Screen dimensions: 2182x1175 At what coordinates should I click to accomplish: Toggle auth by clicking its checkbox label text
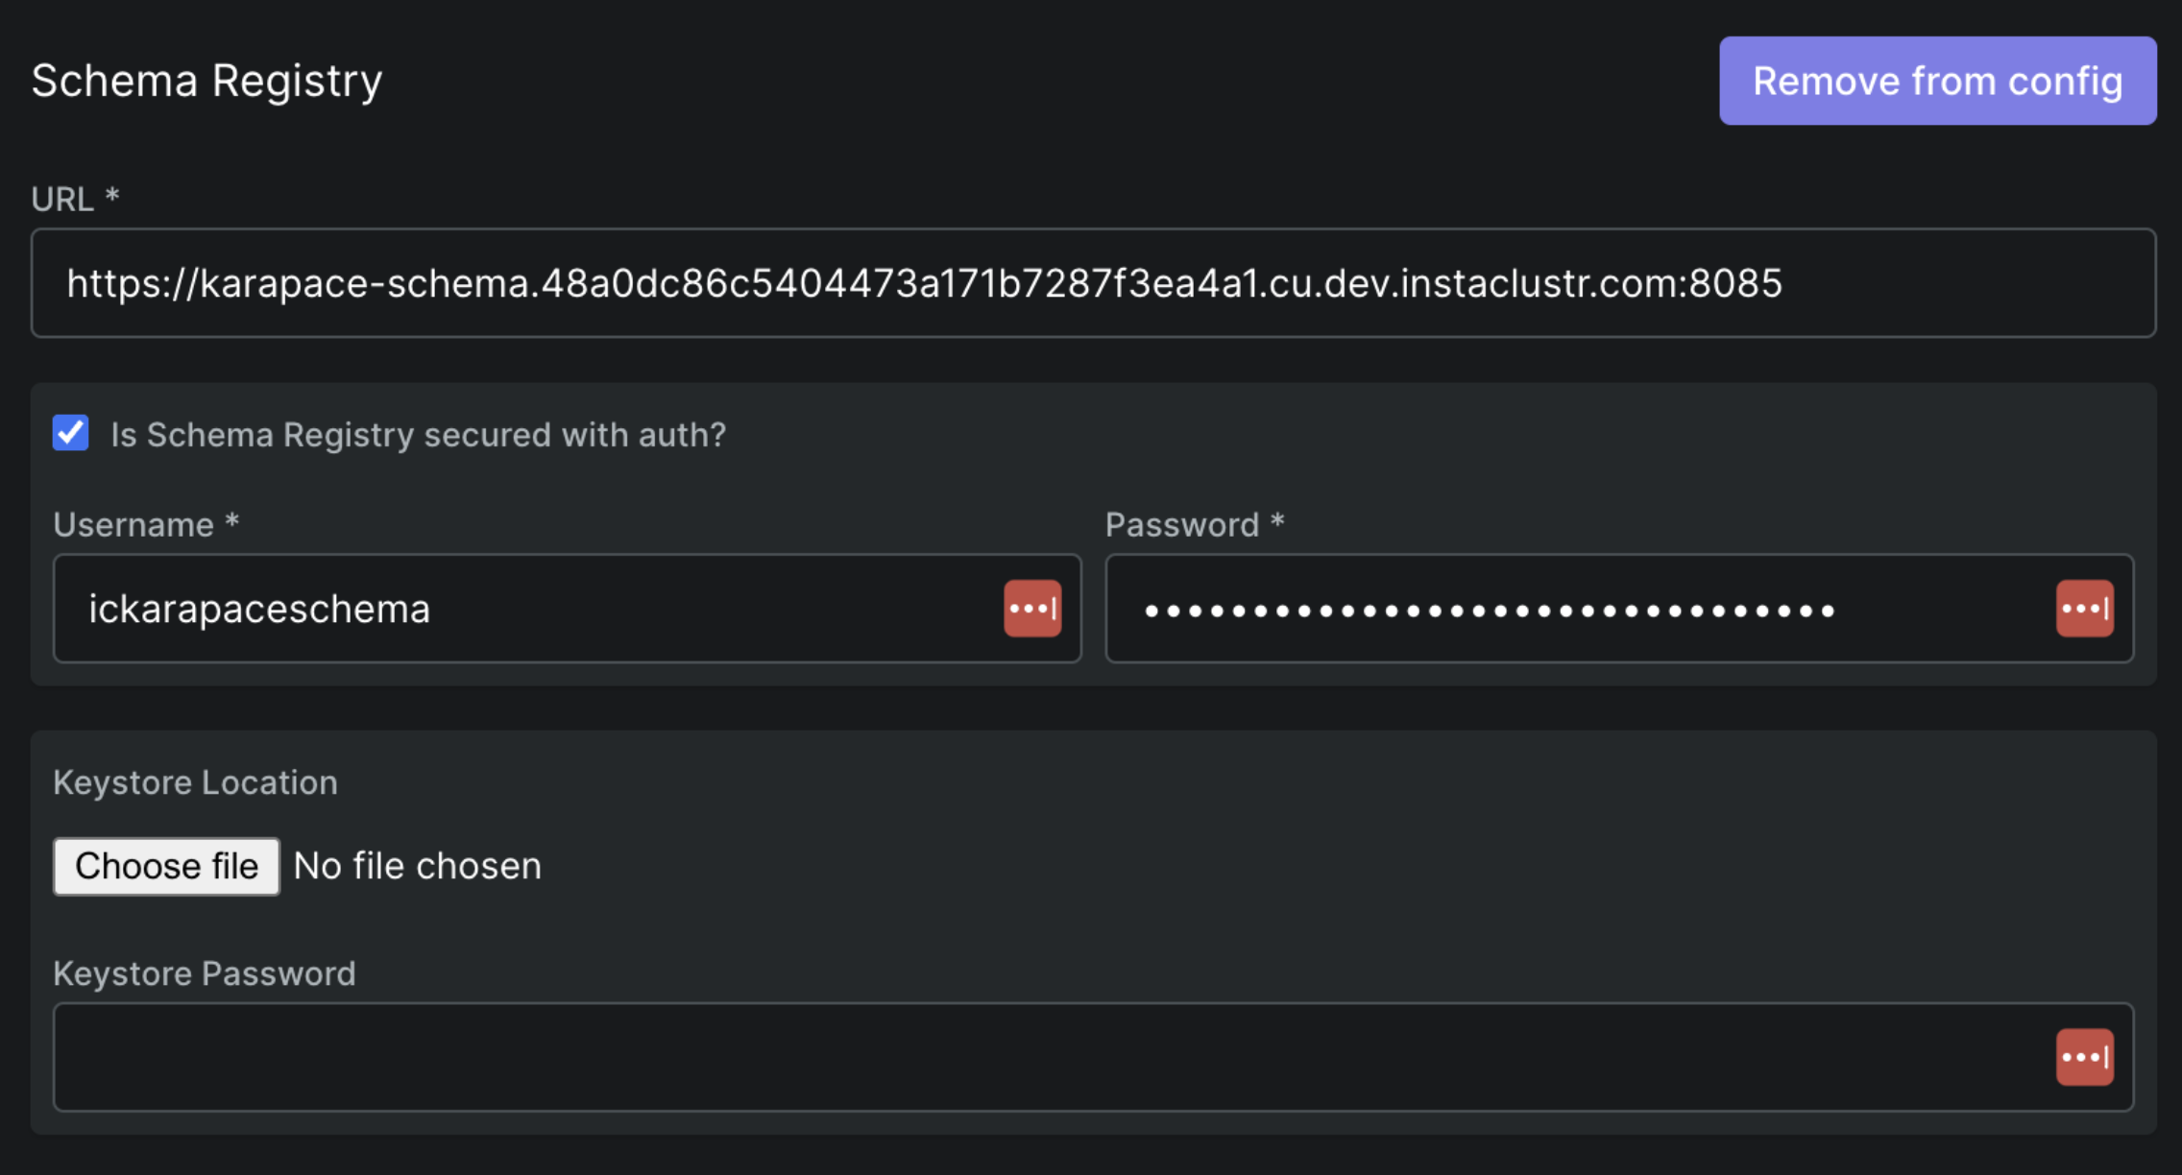[x=417, y=435]
